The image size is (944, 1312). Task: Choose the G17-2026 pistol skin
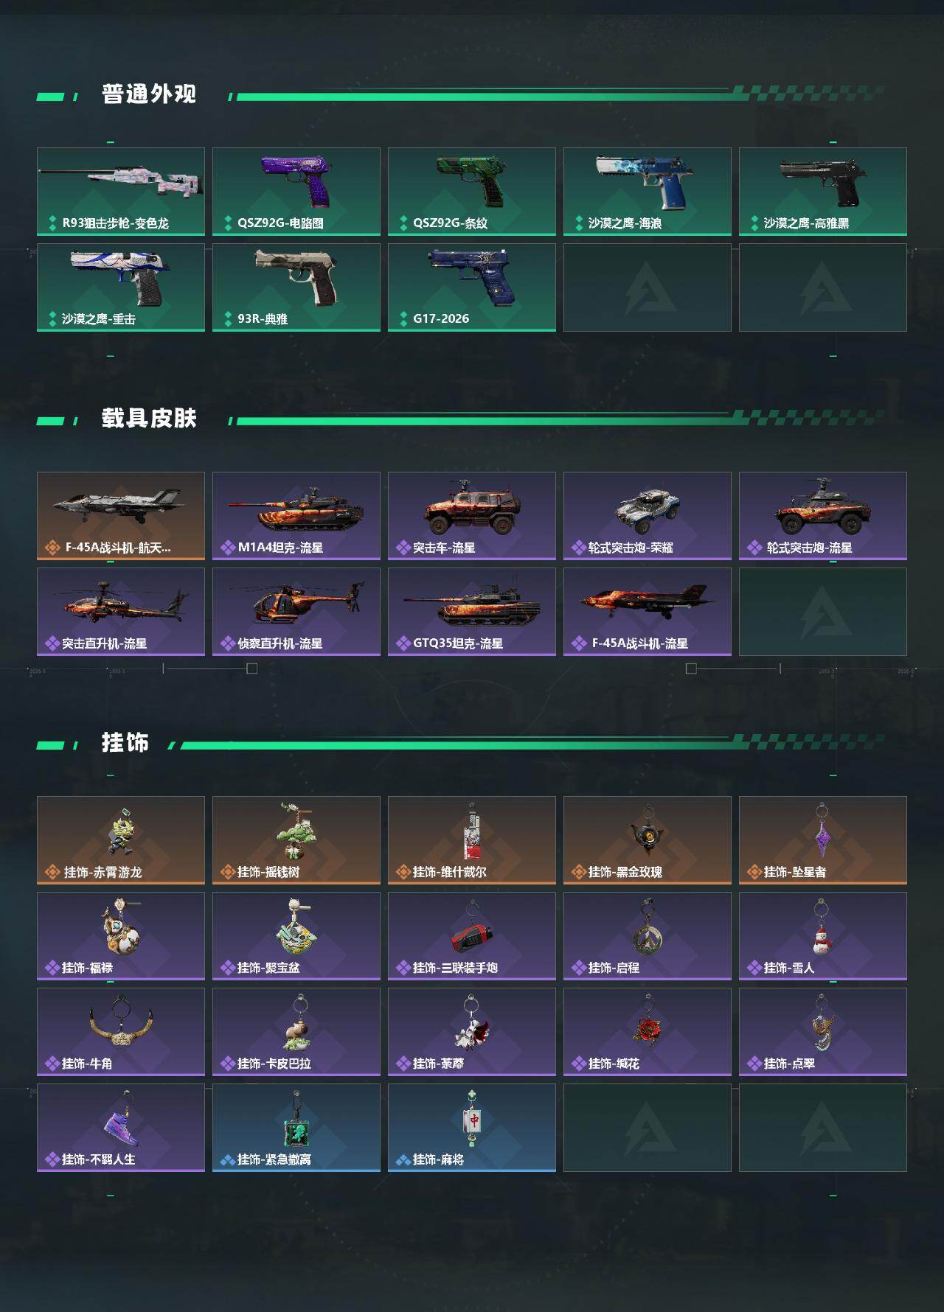click(472, 287)
